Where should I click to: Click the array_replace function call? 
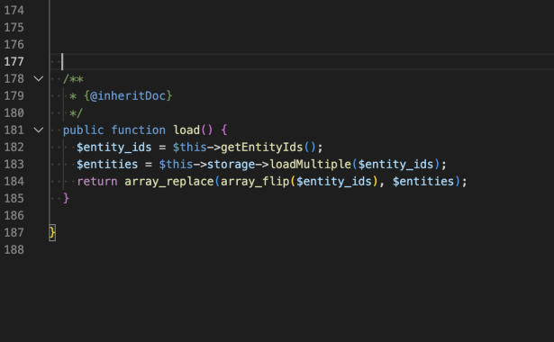tap(169, 182)
